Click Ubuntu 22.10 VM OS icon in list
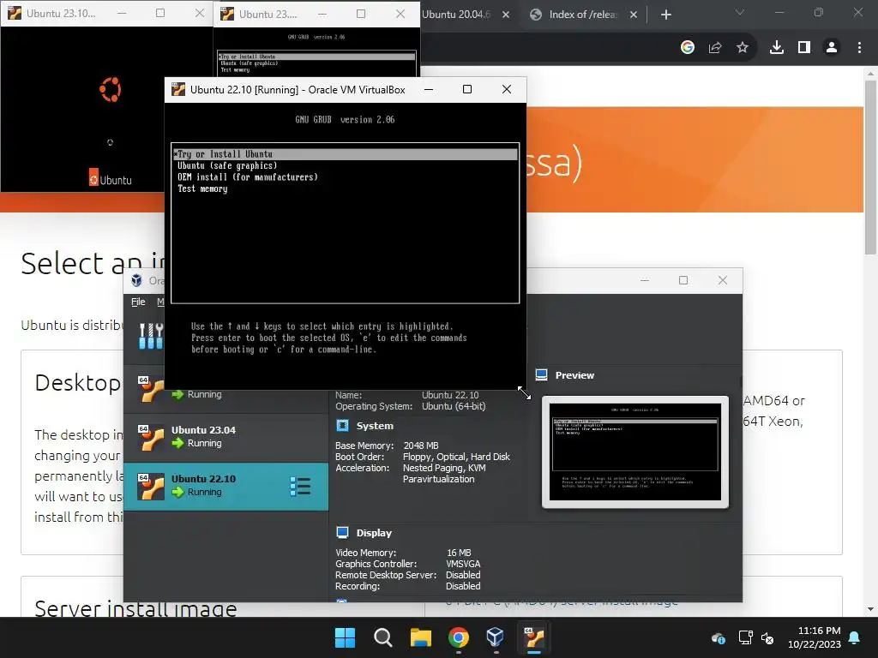 tap(151, 487)
